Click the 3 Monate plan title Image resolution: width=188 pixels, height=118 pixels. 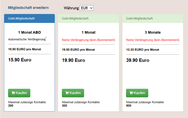153,32
